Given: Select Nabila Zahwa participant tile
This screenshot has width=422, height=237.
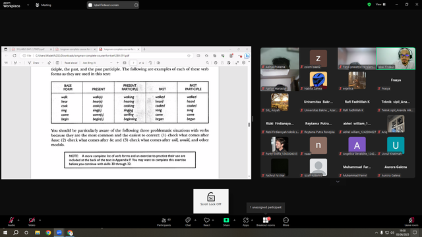Looking at the screenshot, I should [x=318, y=80].
